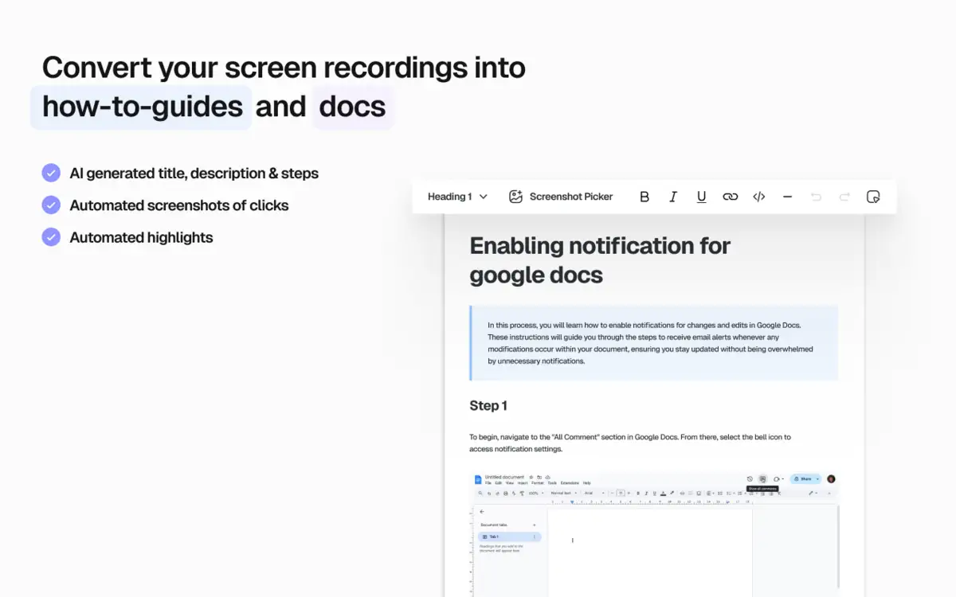Viewport: 956px width, 597px height.
Task: Click the checkmark beside Automated screenshots of clicks
Action: [51, 205]
